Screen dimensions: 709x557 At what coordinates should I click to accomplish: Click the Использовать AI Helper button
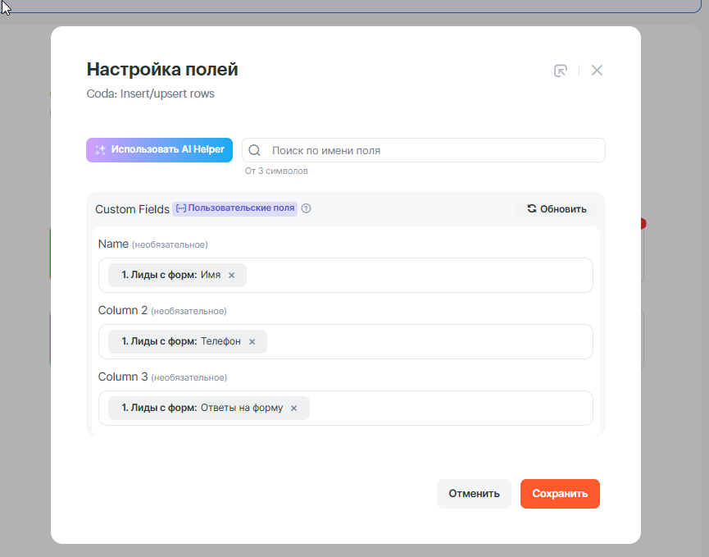pyautogui.click(x=160, y=150)
